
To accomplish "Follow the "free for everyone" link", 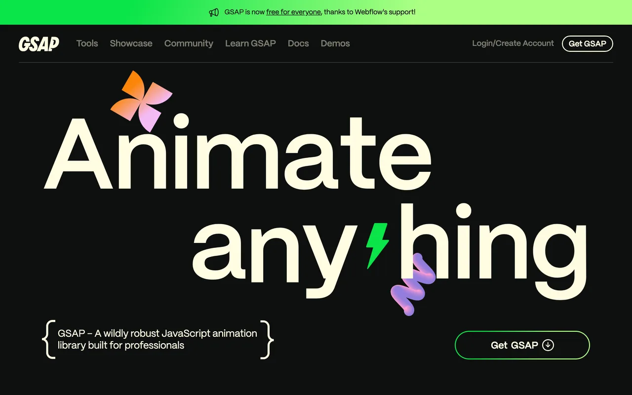I will tap(293, 12).
